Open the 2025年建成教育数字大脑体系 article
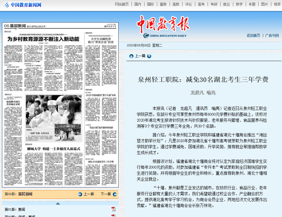The image size is (282, 217). [x=101, y=95]
